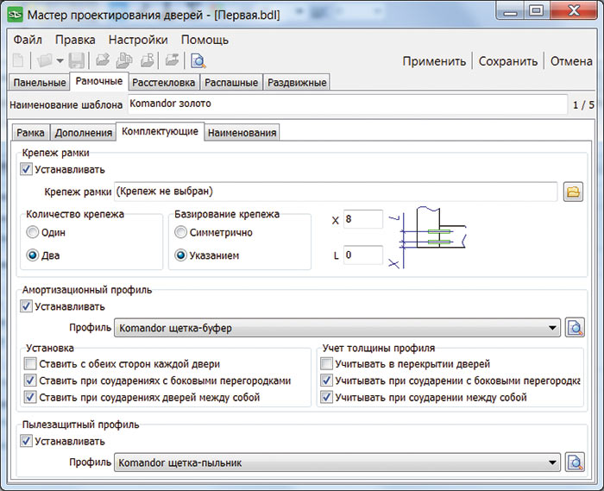The width and height of the screenshot is (604, 491).
Task: Choose Симметрично fastener positioning
Action: coord(181,232)
